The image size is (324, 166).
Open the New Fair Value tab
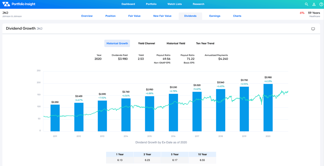[162, 16]
